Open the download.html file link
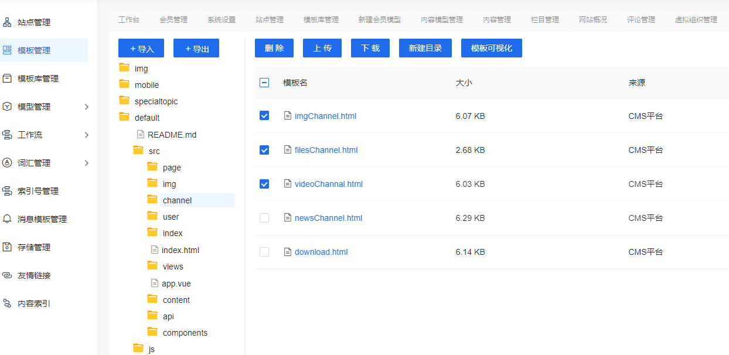The height and width of the screenshot is (355, 729). [x=321, y=252]
